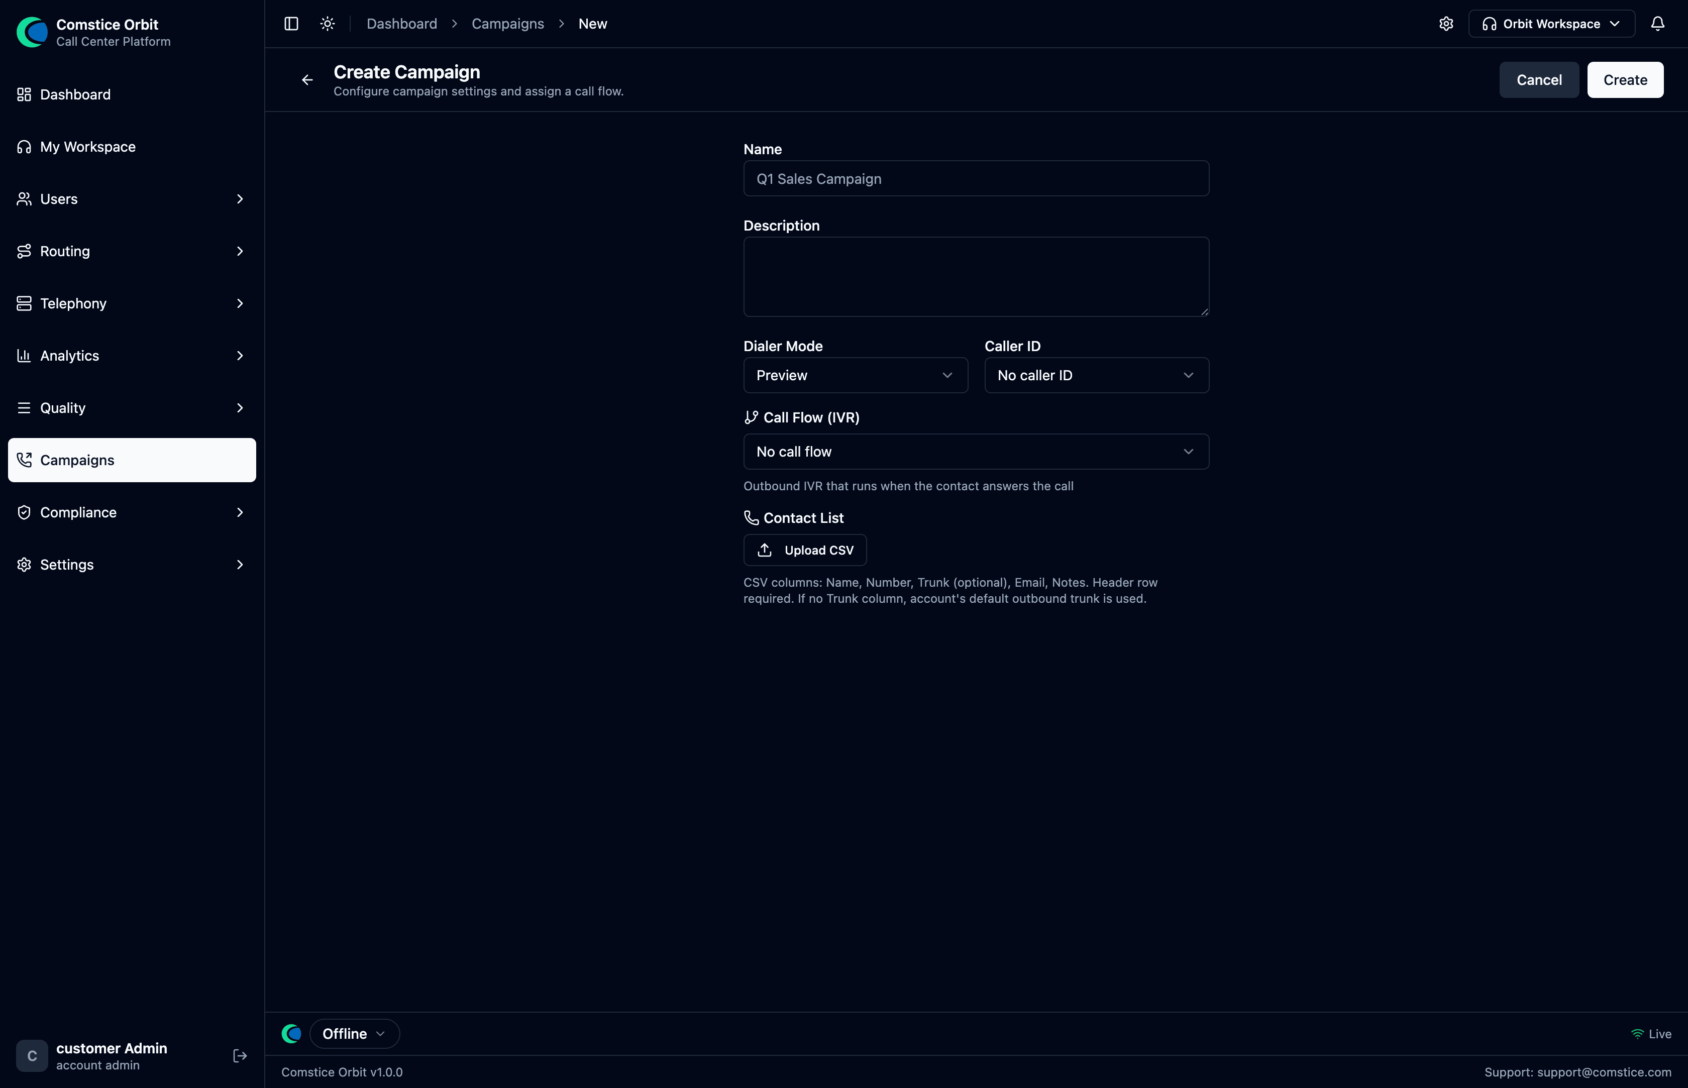The image size is (1688, 1088).
Task: Click the upload arrow icon in Upload CSV
Action: coord(765,551)
